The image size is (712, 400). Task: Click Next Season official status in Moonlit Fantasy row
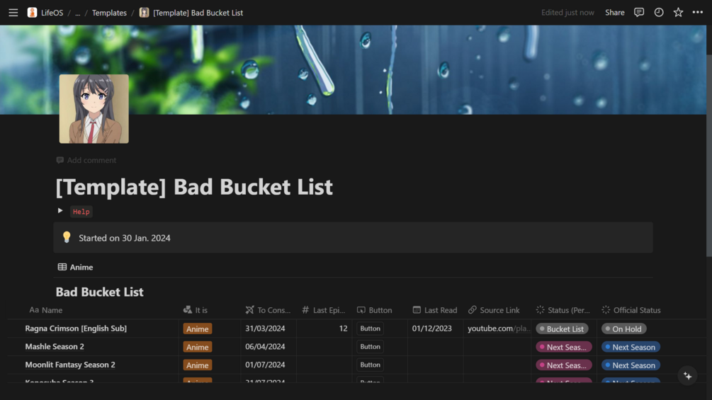pos(631,365)
